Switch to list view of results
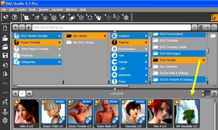Screen dimensions: 218x130 coord(214,94)
